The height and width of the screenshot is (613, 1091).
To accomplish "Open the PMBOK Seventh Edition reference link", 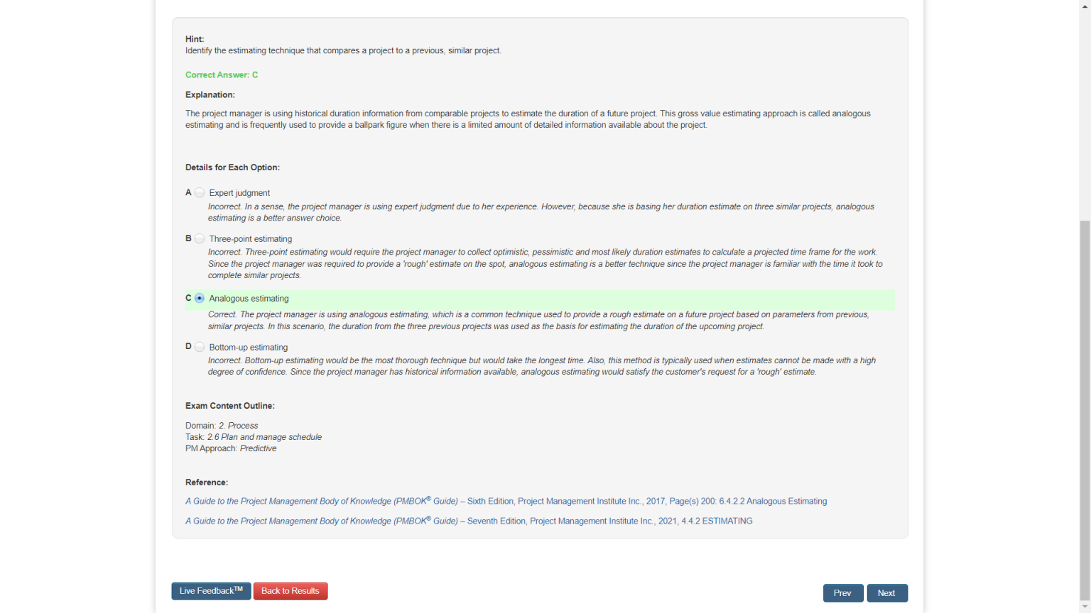I will click(469, 521).
